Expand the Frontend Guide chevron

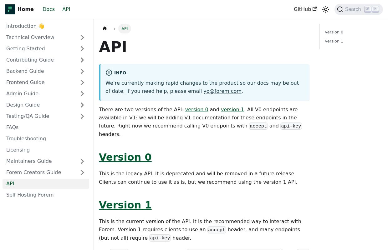pyautogui.click(x=82, y=82)
